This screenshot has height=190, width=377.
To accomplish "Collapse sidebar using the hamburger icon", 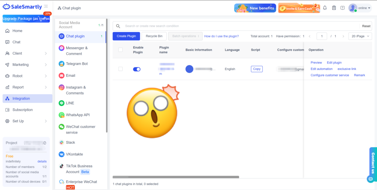I will click(46, 6).
